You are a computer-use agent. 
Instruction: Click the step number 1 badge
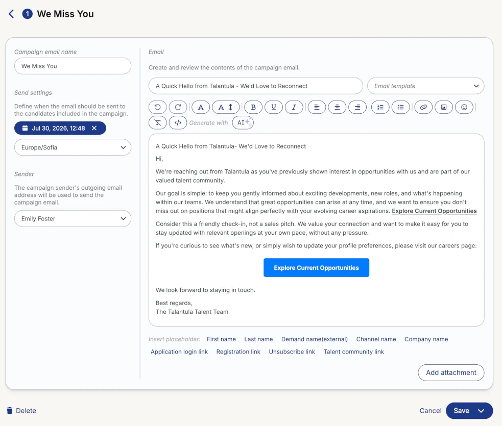[x=27, y=14]
